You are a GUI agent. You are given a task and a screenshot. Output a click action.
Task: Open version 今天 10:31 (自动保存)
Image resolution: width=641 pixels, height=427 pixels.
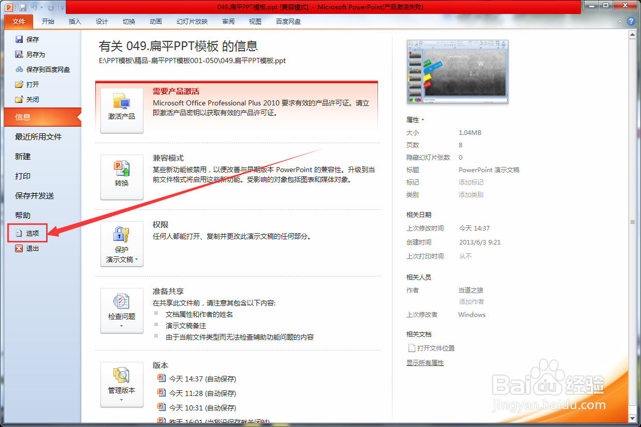click(202, 408)
